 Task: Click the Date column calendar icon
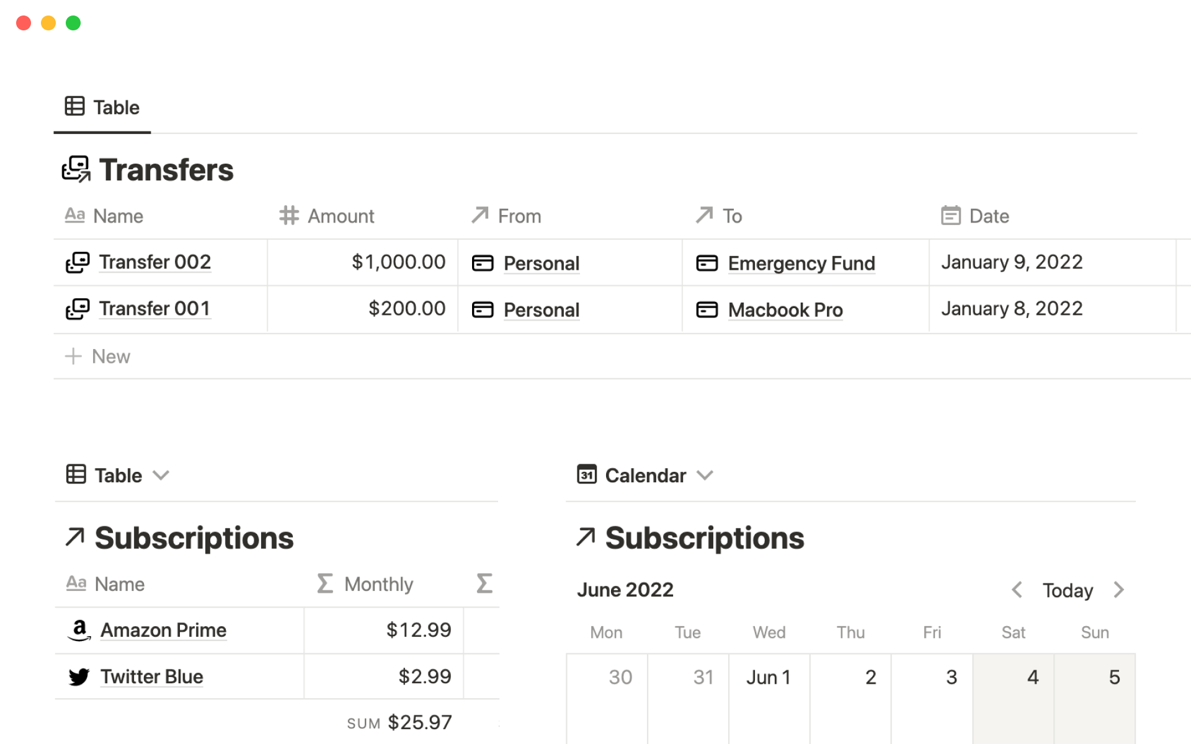pyautogui.click(x=950, y=216)
